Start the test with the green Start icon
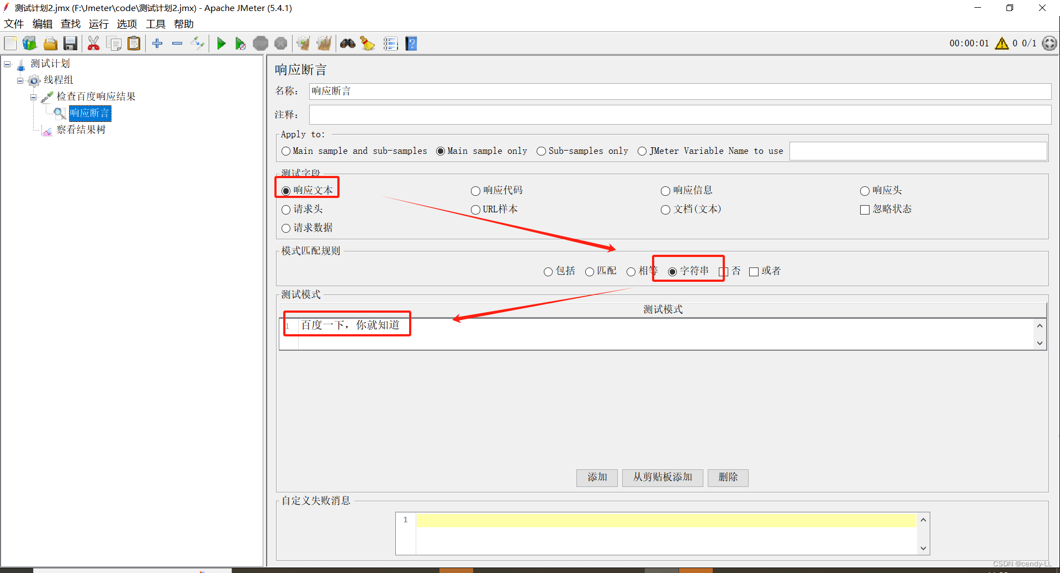The height and width of the screenshot is (573, 1060). [221, 43]
